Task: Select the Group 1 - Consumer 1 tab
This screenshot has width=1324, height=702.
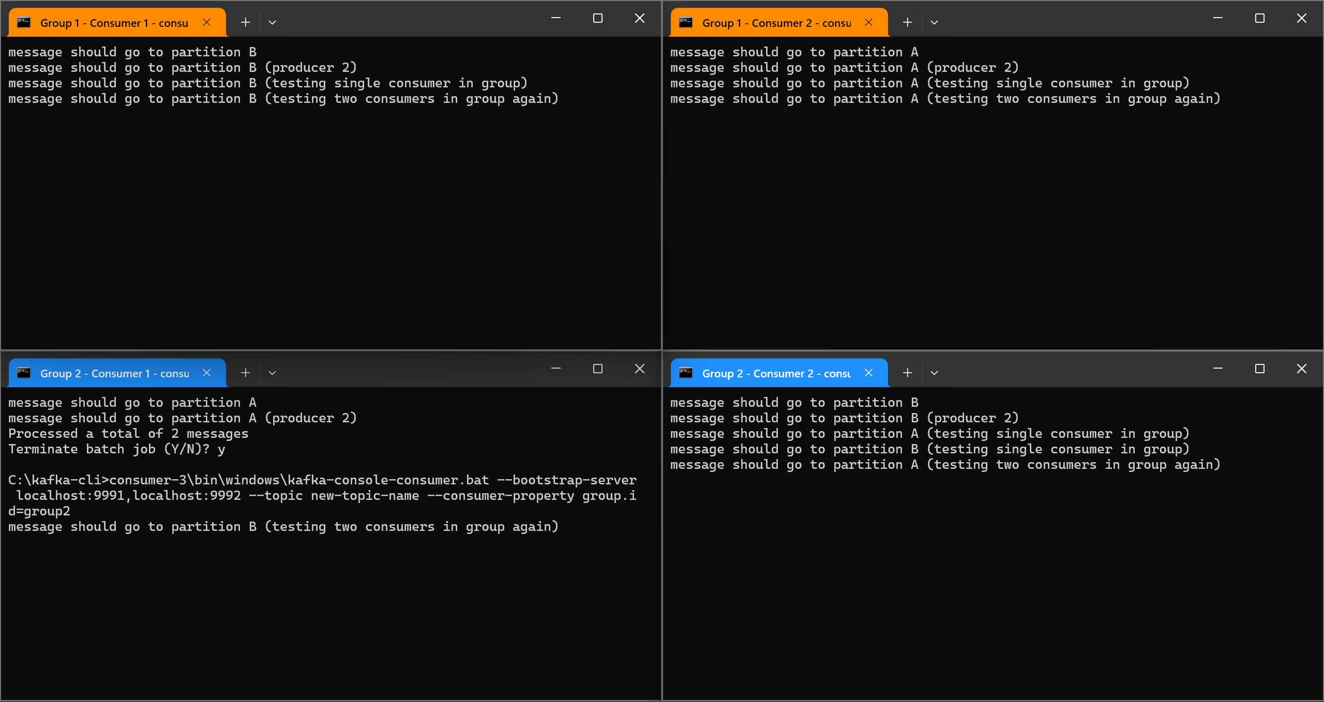Action: 117,23
